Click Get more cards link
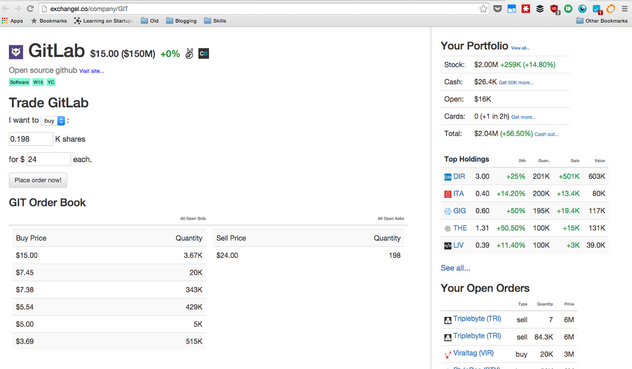 tap(524, 117)
